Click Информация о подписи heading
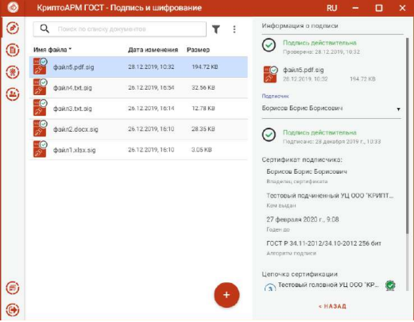Viewport: 414px width, 322px height. pos(300,25)
